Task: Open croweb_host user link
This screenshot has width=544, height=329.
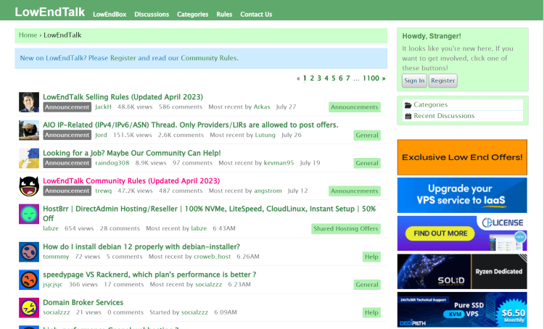Action: (212, 257)
